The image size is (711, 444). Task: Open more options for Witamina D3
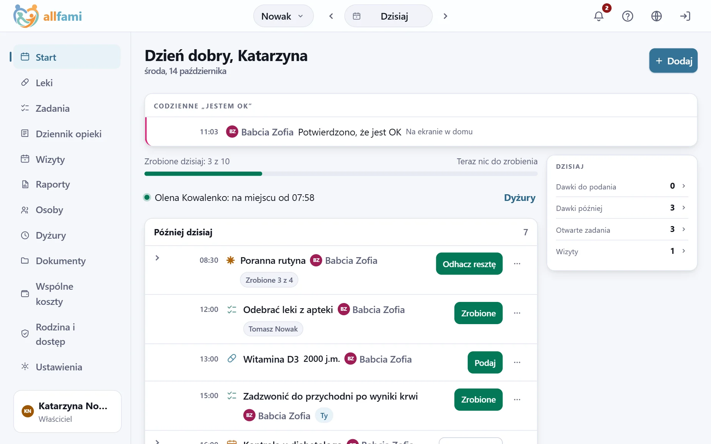point(517,363)
